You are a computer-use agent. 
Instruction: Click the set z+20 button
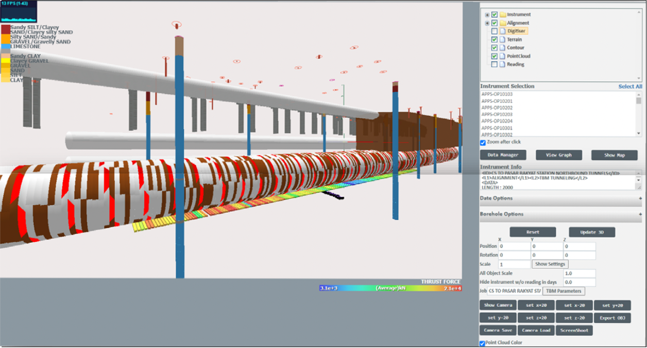tap(536, 318)
